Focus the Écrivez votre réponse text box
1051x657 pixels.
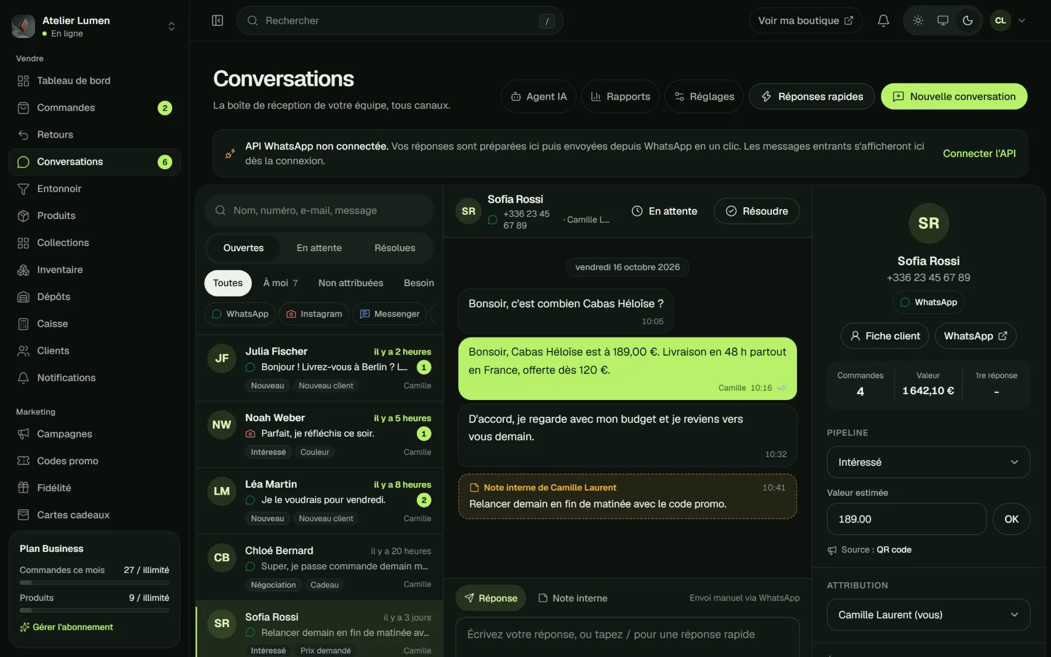point(628,637)
